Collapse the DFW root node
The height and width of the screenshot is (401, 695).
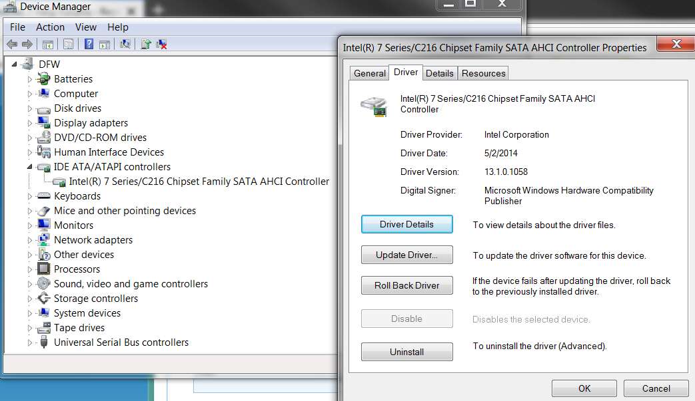14,64
